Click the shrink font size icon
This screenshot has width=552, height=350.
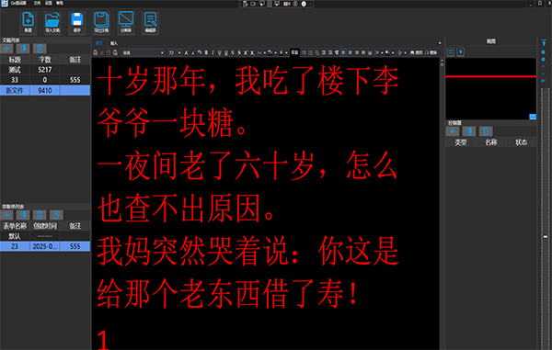[193, 52]
